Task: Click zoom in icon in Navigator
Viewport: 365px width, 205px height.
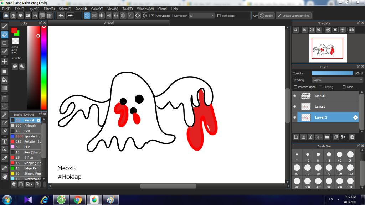Action: point(304,30)
